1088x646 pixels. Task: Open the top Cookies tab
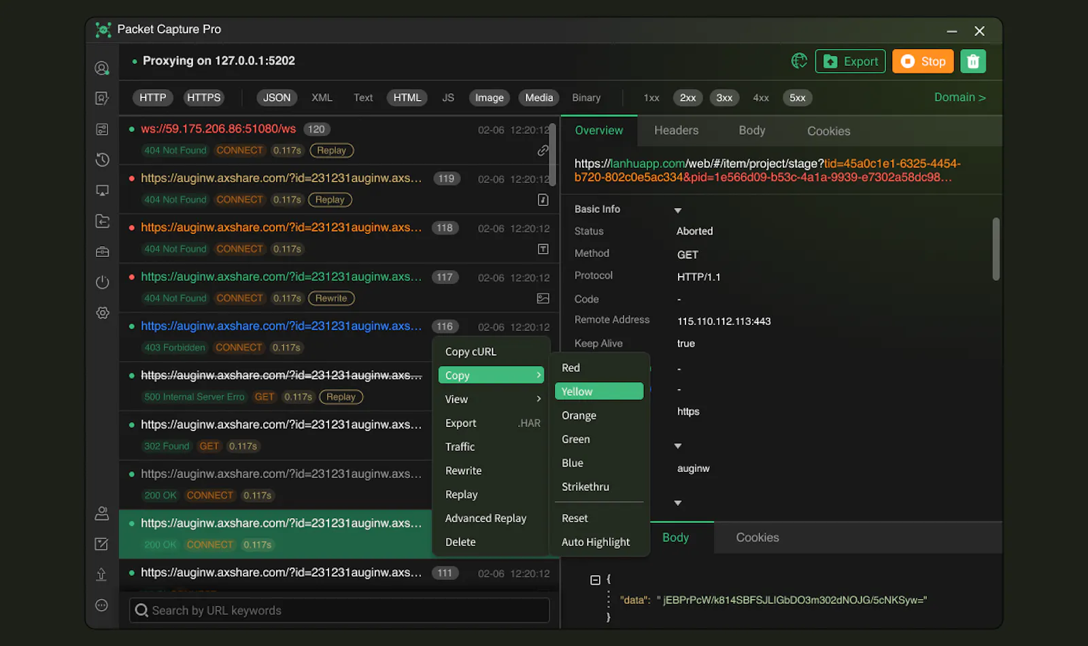[x=828, y=131]
